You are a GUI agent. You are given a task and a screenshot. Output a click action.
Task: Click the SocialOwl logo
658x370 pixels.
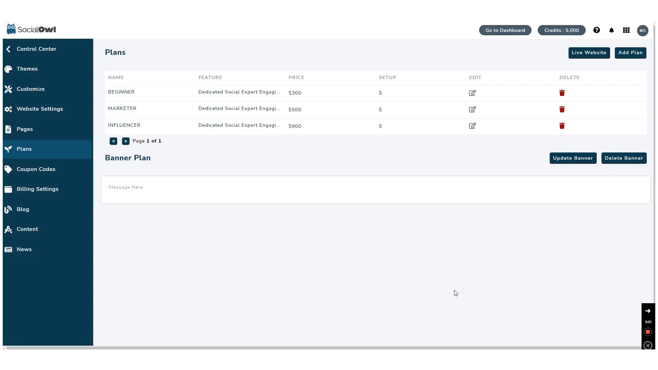(31, 29)
